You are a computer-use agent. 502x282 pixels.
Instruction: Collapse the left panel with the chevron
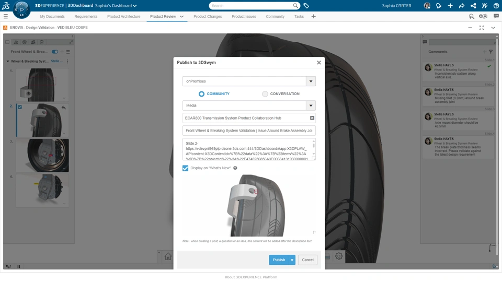tap(72, 36)
